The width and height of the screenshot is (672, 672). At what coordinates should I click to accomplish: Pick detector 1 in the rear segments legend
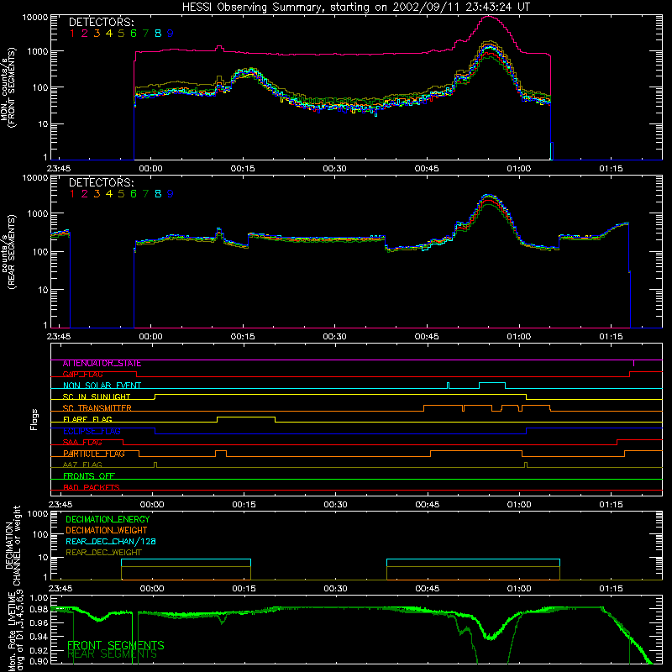point(72,194)
